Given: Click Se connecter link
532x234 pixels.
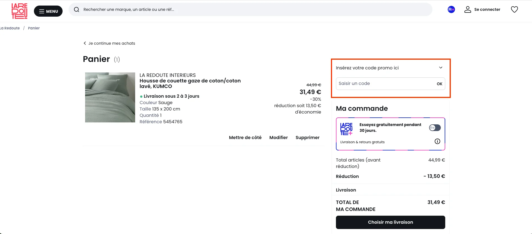Looking at the screenshot, I should pyautogui.click(x=487, y=9).
